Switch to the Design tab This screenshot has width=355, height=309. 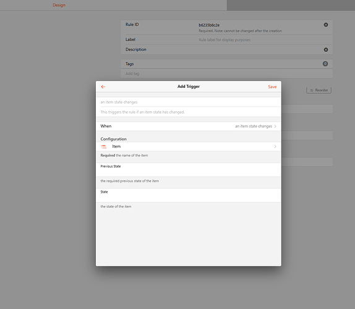pyautogui.click(x=59, y=5)
